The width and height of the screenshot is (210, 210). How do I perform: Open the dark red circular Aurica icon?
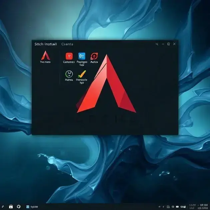pos(94,56)
